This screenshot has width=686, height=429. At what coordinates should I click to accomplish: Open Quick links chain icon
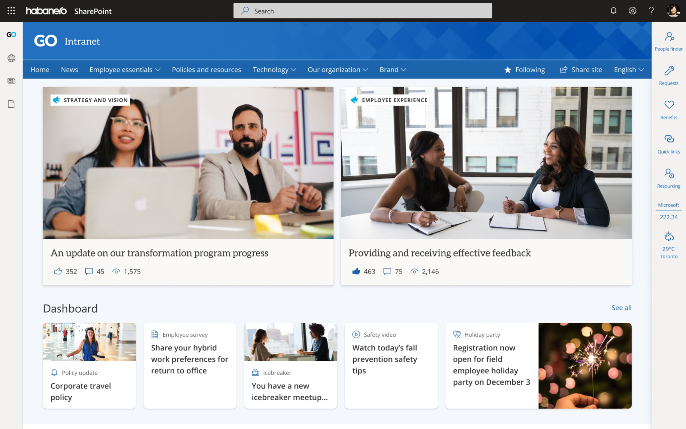pos(669,139)
